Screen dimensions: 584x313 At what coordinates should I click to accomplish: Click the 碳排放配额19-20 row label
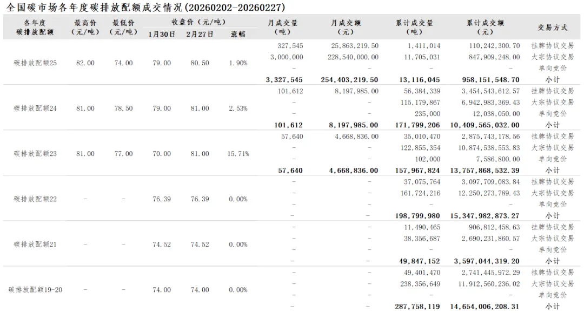pyautogui.click(x=35, y=290)
